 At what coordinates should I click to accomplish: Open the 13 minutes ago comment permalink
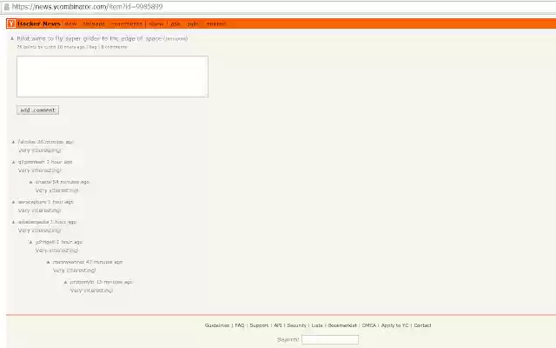[x=114, y=282]
